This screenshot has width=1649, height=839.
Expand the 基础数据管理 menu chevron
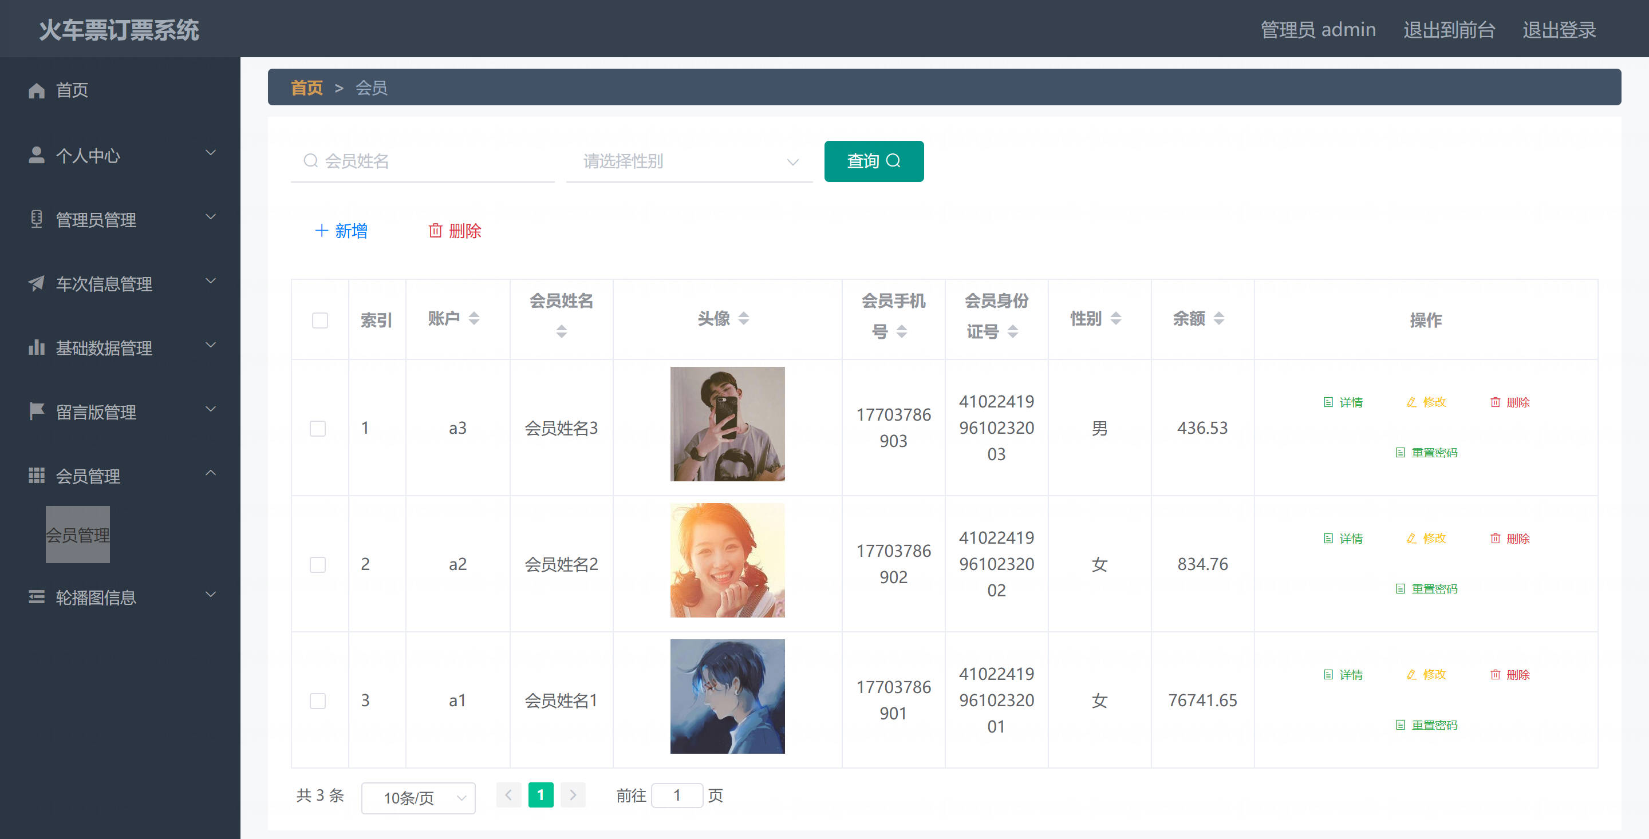pos(211,345)
